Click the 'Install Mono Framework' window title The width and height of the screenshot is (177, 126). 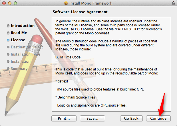pyautogui.click(x=91, y=3)
